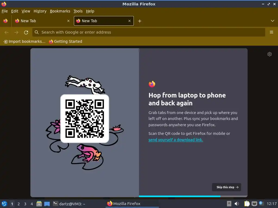The width and height of the screenshot is (278, 208).
Task: Go back with the back arrow
Action: pos(7,32)
